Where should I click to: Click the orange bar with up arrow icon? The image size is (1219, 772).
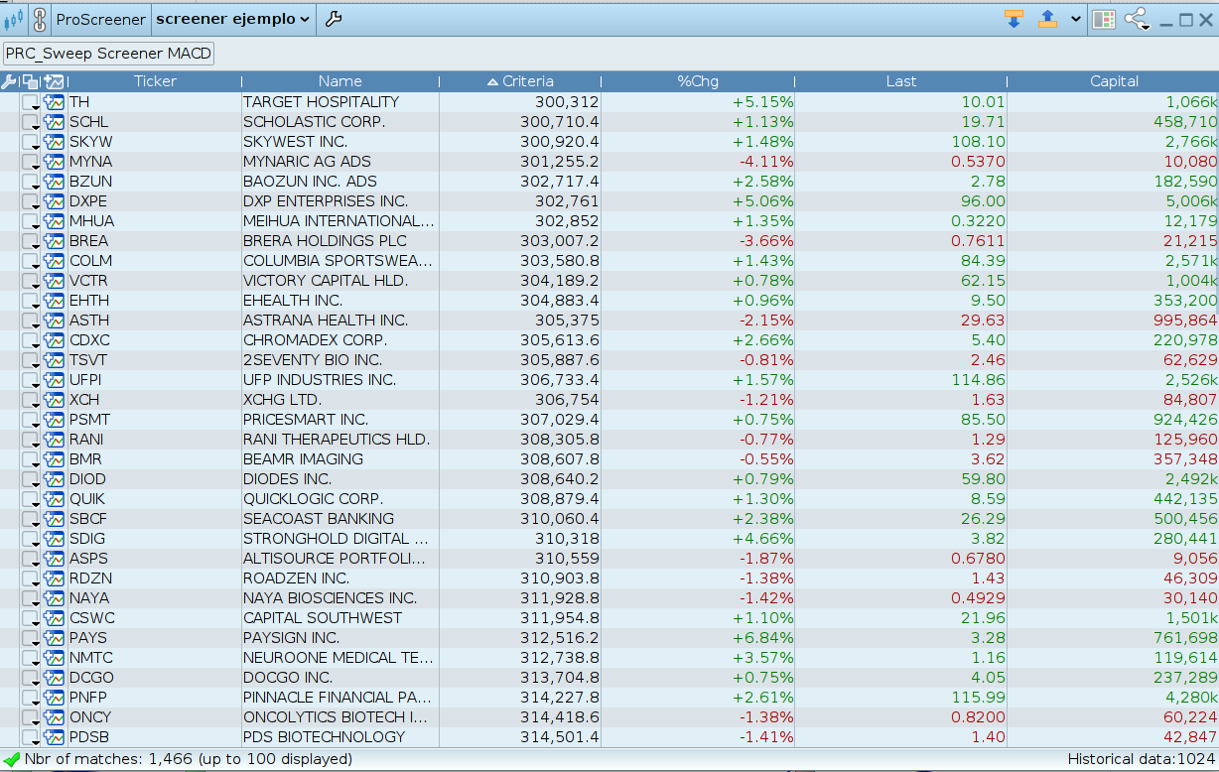click(x=1047, y=19)
